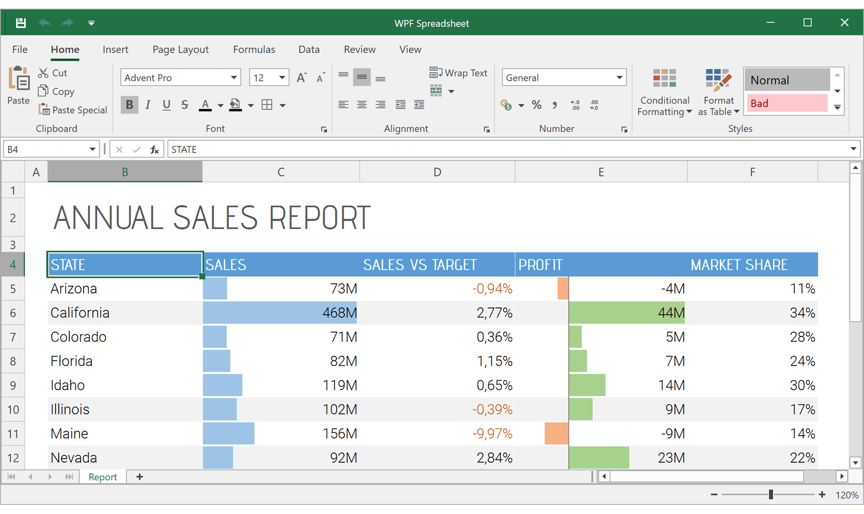This screenshot has height=514, width=864.
Task: Open the Advent Pro font dropdown
Action: (x=233, y=78)
